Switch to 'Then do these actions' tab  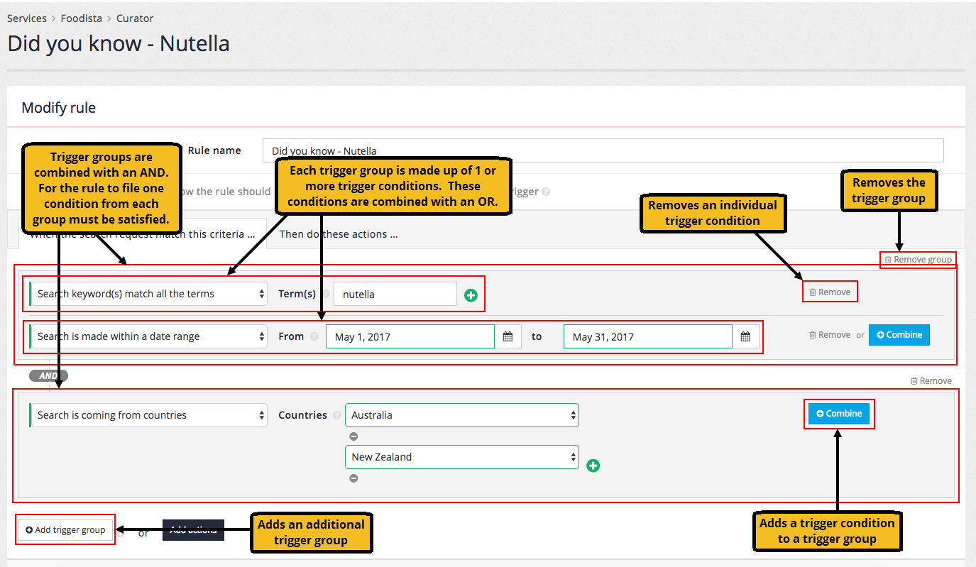tap(338, 234)
